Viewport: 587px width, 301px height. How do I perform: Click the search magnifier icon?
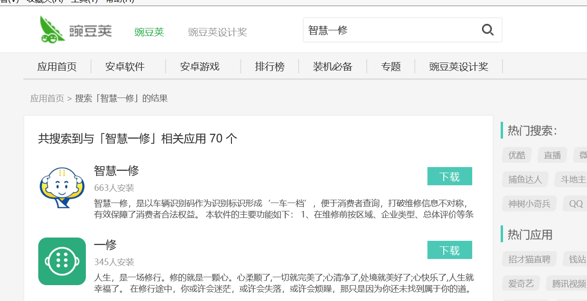488,30
